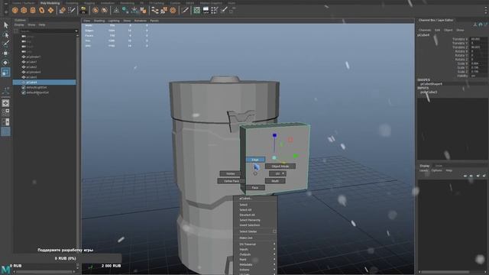The height and width of the screenshot is (275, 489).
Task: Create a polygon cylinder from the shelf
Action: click(33, 10)
